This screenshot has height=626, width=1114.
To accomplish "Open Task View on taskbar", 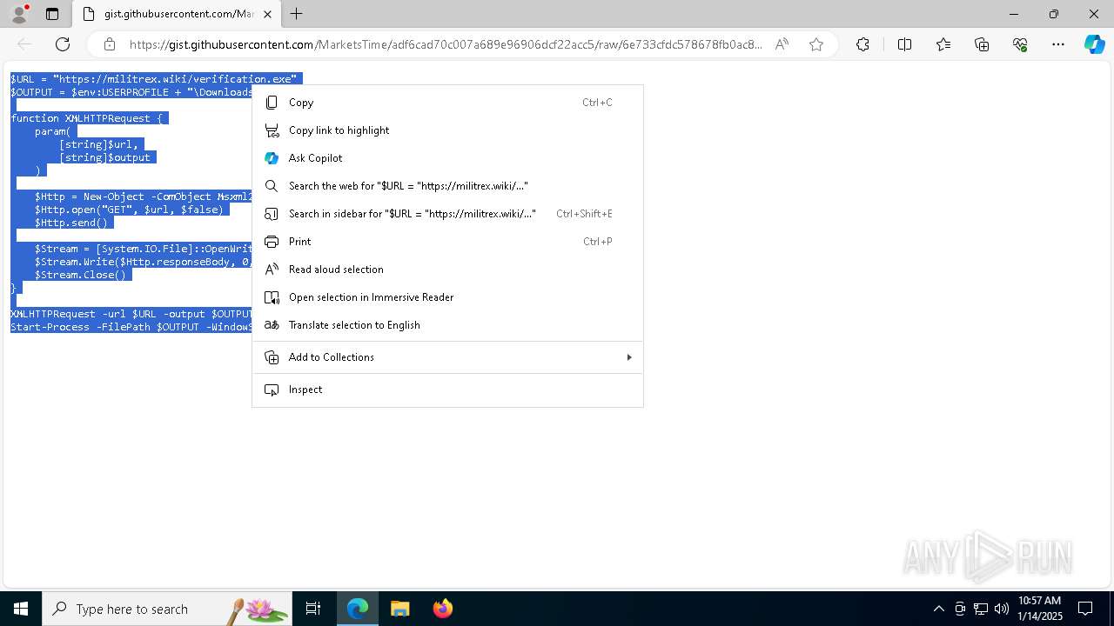I will [313, 609].
